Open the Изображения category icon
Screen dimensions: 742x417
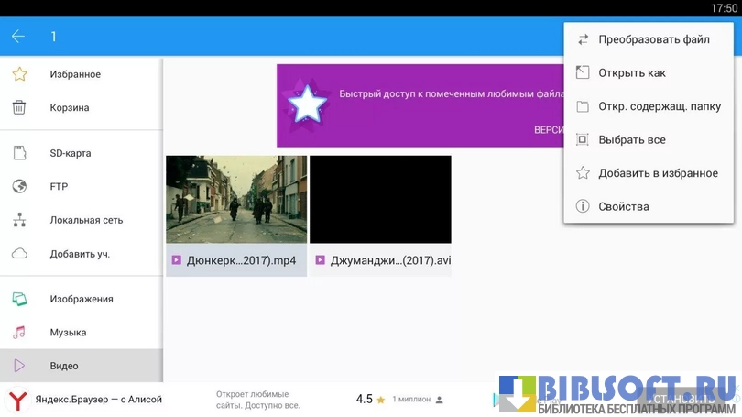[18, 299]
